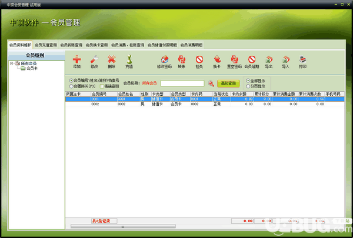Open the 会员转账查询 tab
Image resolution: width=353 pixels, height=238 pixels.
[x=71, y=45]
